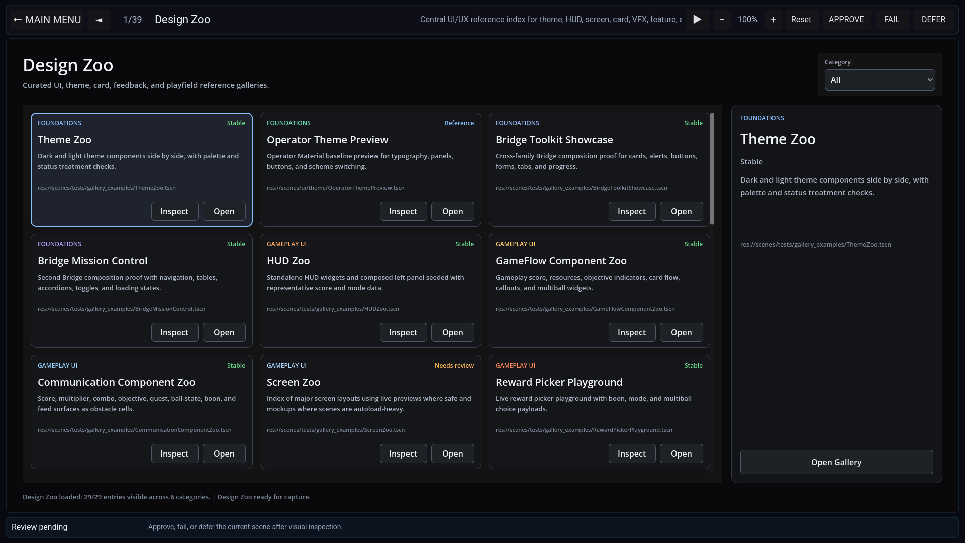
Task: Click the FOUNDATIONS tag on Bridge Toolkit Showcase
Action: pyautogui.click(x=517, y=123)
